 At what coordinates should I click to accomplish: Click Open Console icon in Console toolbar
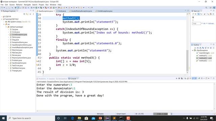pos(206,78)
